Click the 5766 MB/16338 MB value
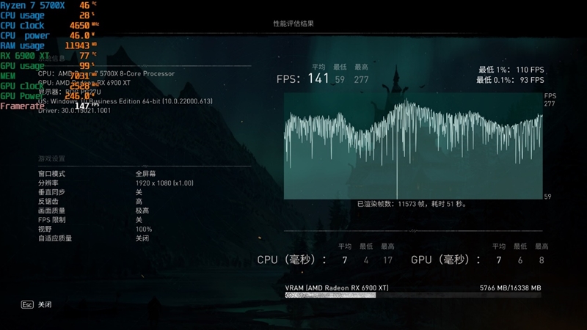The width and height of the screenshot is (587, 330). pos(510,287)
